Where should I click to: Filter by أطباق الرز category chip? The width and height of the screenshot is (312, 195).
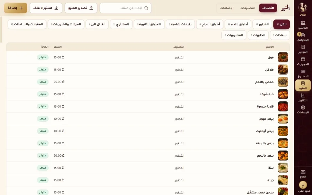(97, 24)
